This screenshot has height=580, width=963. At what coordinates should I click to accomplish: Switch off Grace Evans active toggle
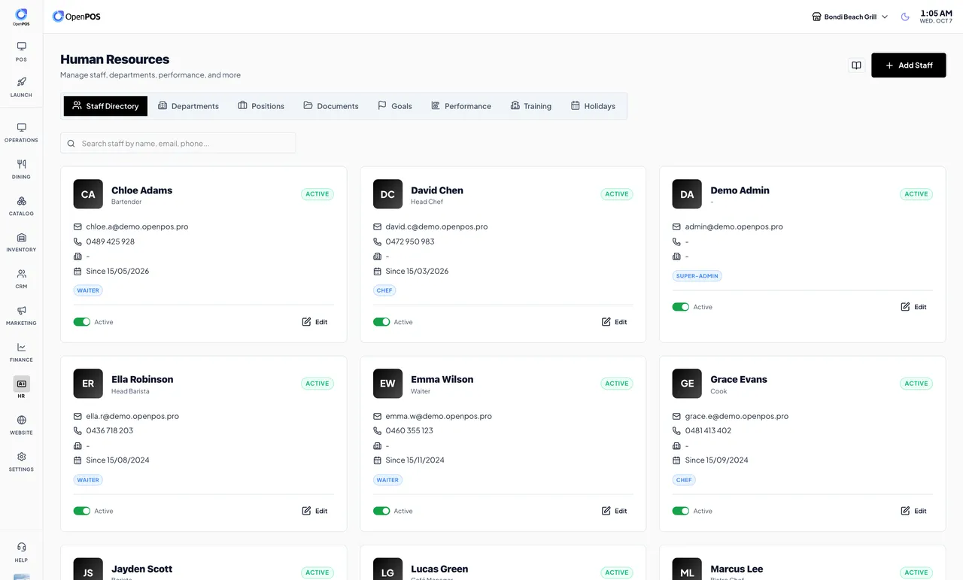(x=681, y=511)
